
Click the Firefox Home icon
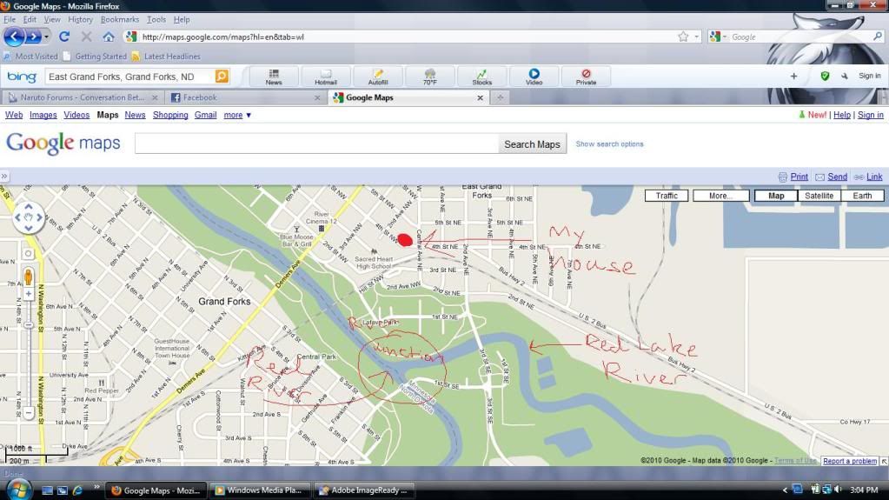tap(109, 37)
